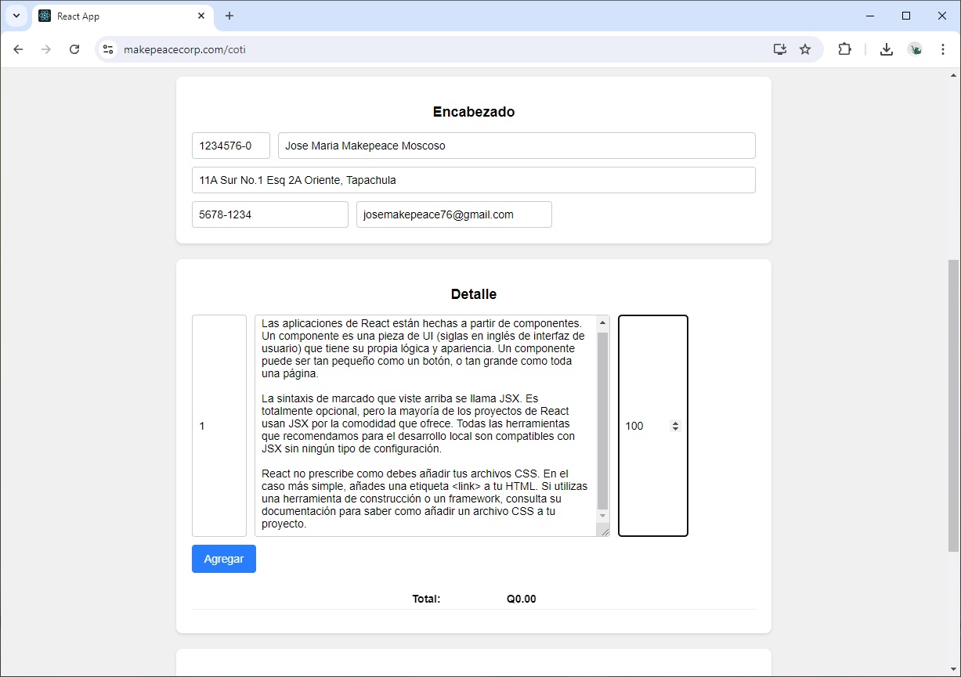Click the Agregar button
961x677 pixels.
(224, 559)
